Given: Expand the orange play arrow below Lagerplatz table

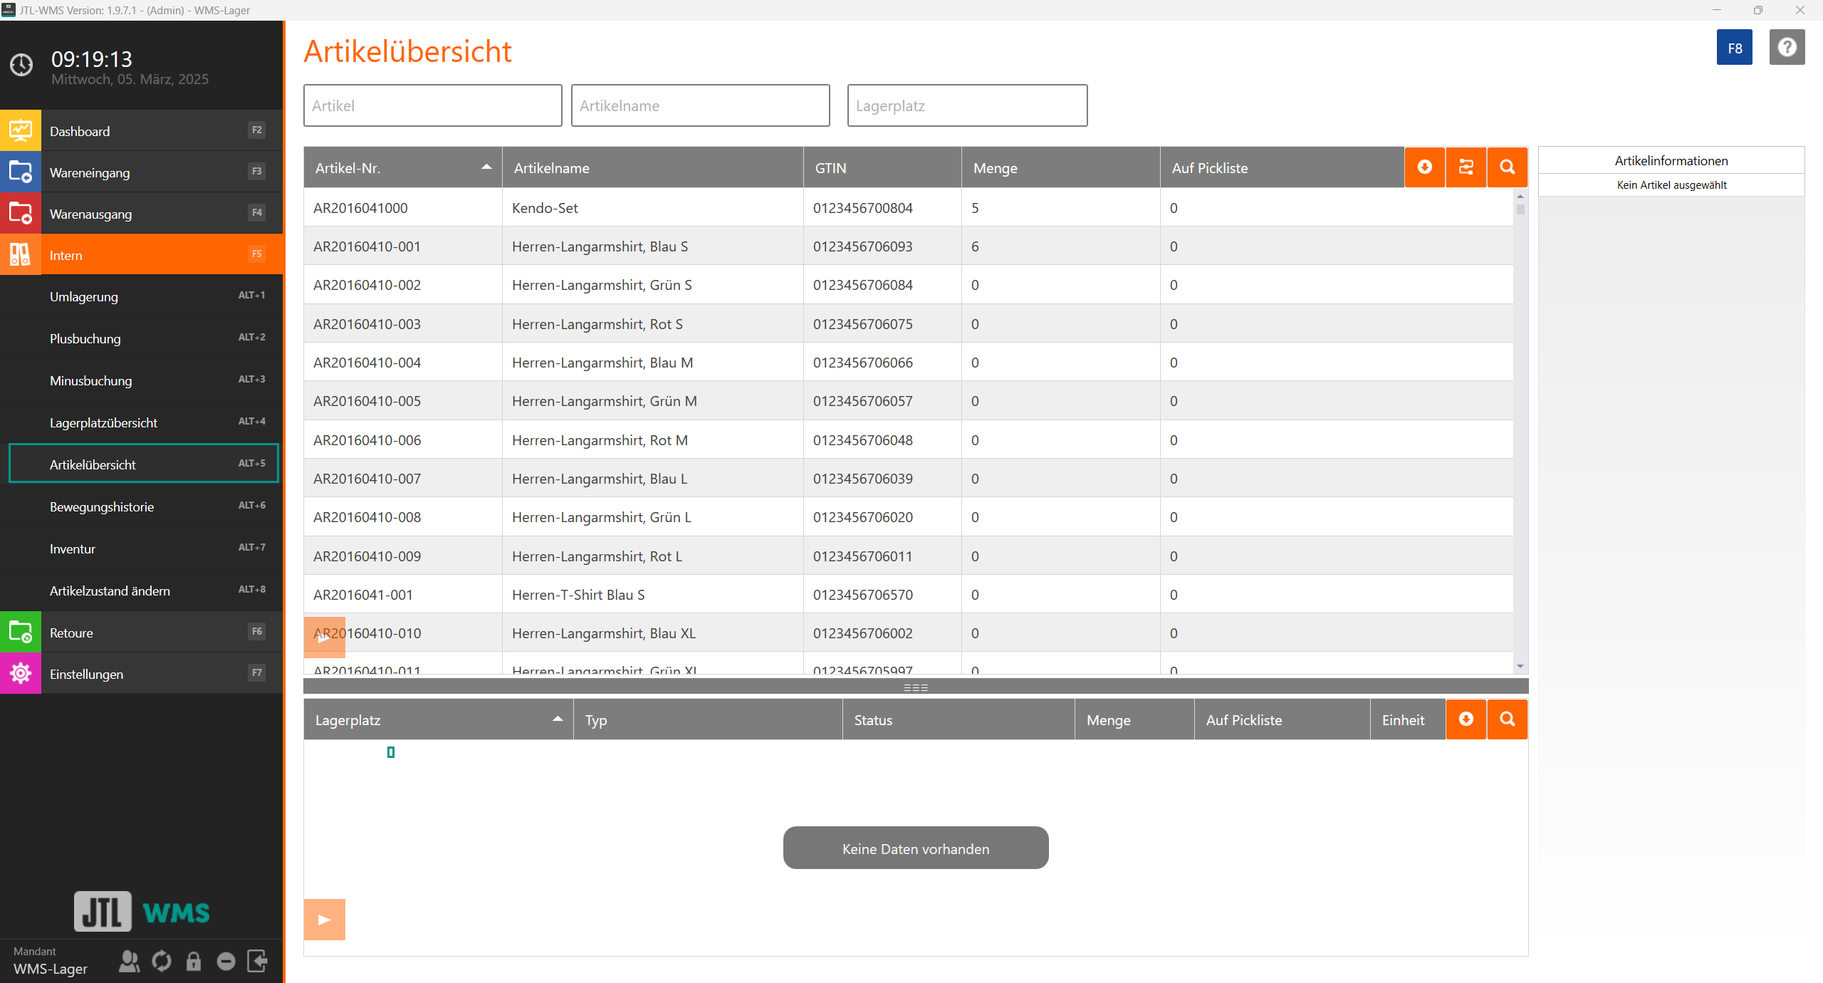Looking at the screenshot, I should point(324,920).
